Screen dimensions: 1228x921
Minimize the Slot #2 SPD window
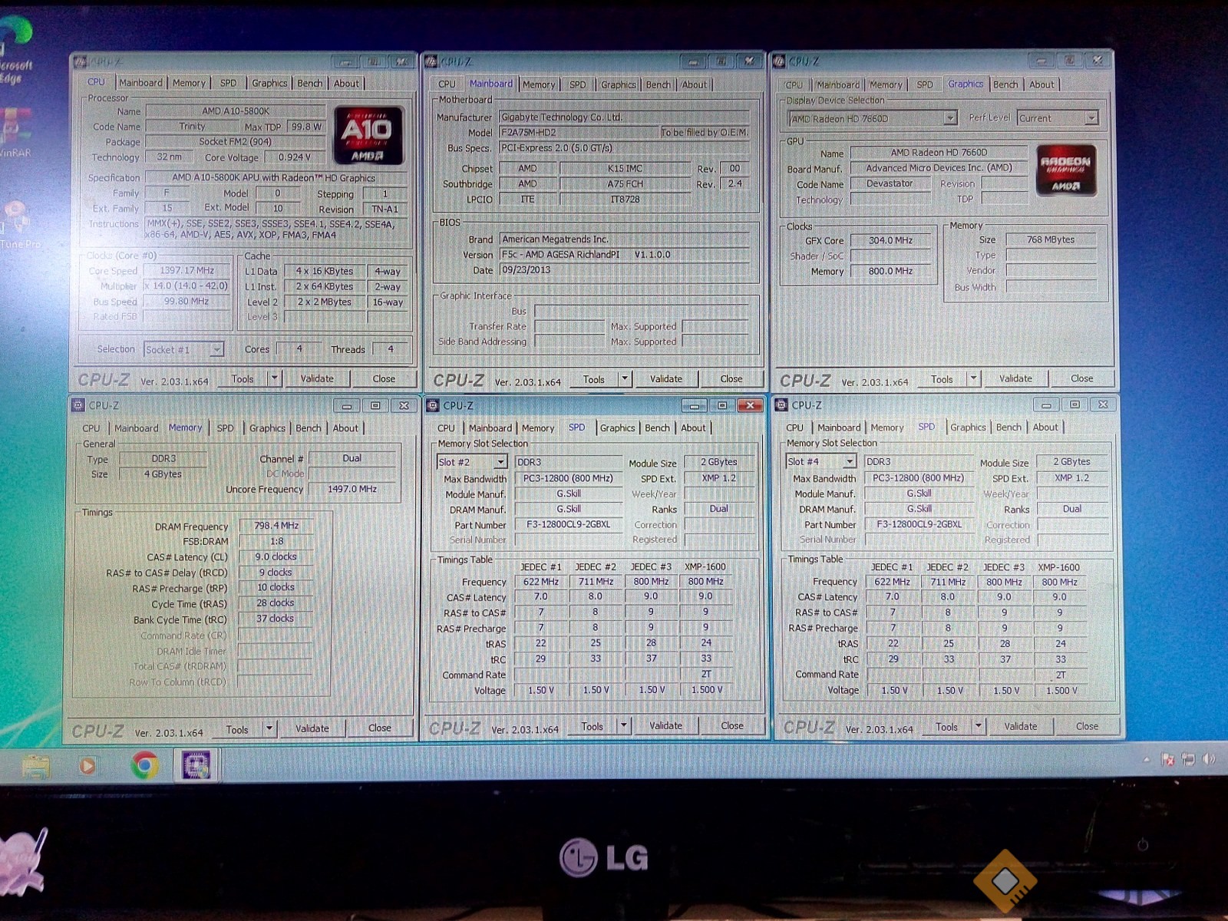695,405
